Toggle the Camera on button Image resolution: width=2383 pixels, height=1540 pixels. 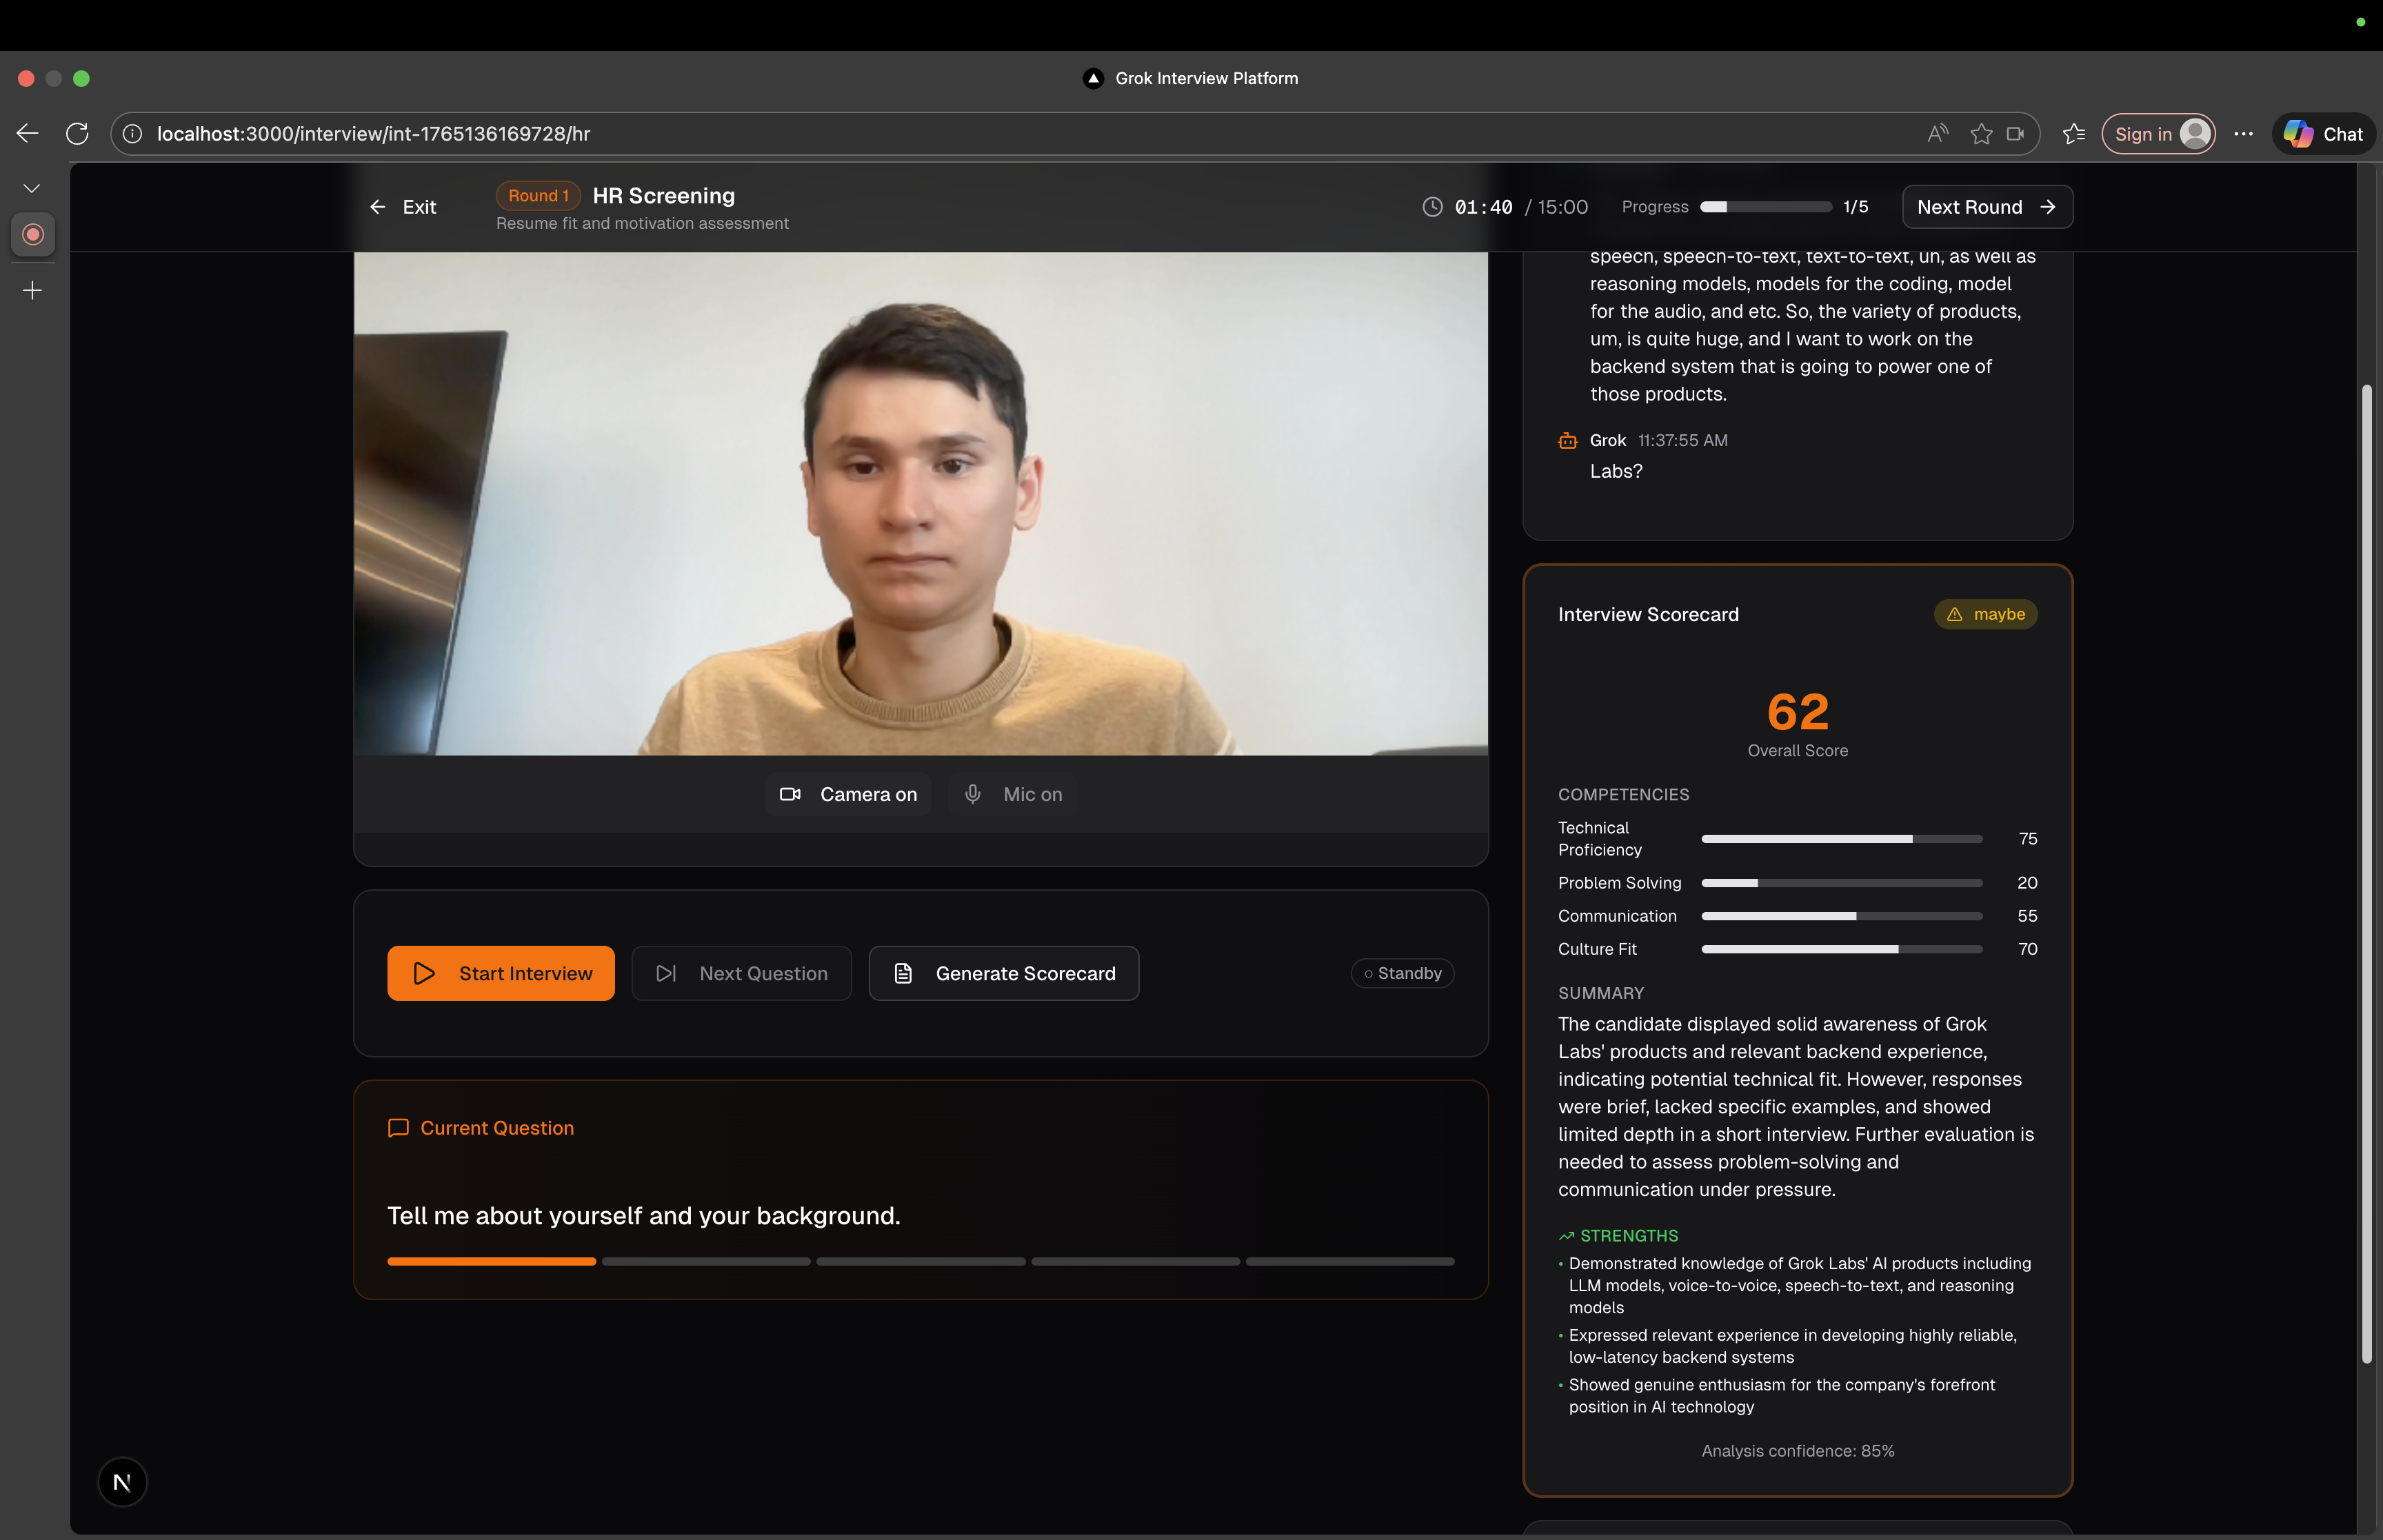pos(848,794)
